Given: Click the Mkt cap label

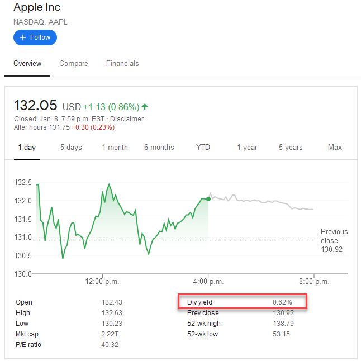Looking at the screenshot, I should click(x=27, y=334).
